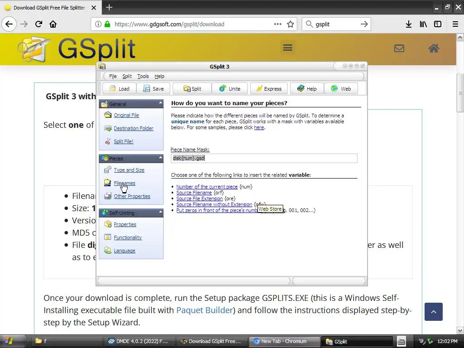Click the gsplit search box
464x348 pixels.
336,24
